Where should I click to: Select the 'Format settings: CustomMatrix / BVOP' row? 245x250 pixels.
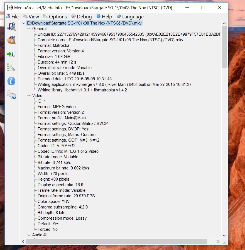(73, 123)
